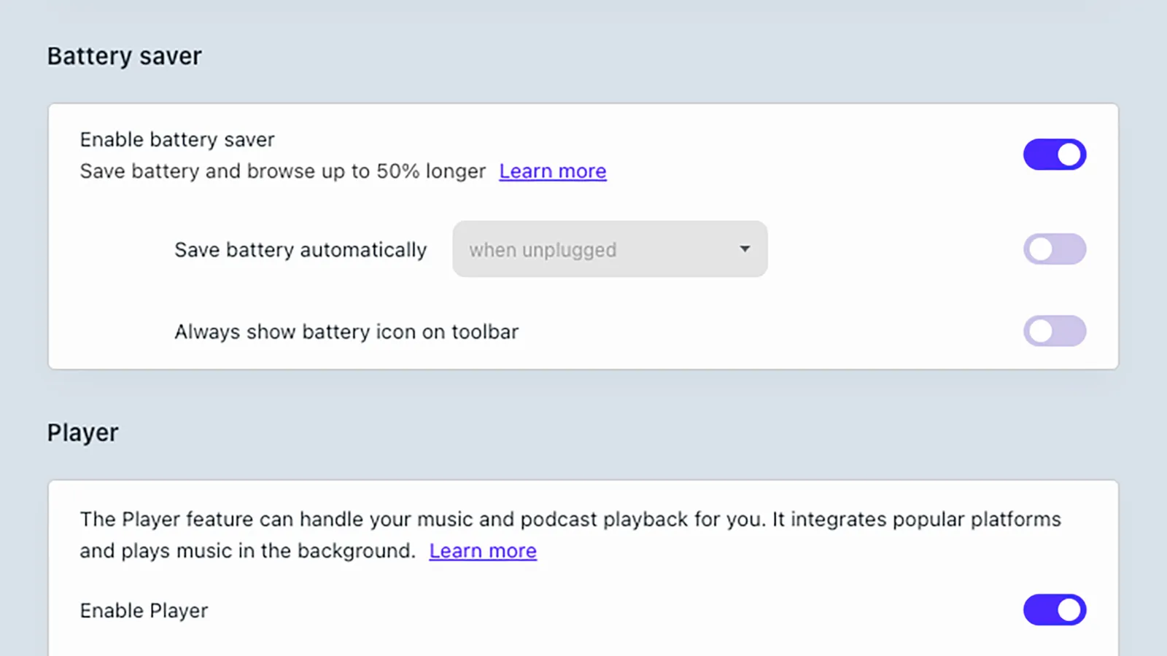
Task: Select the 'Enable Player' label
Action: tap(144, 610)
